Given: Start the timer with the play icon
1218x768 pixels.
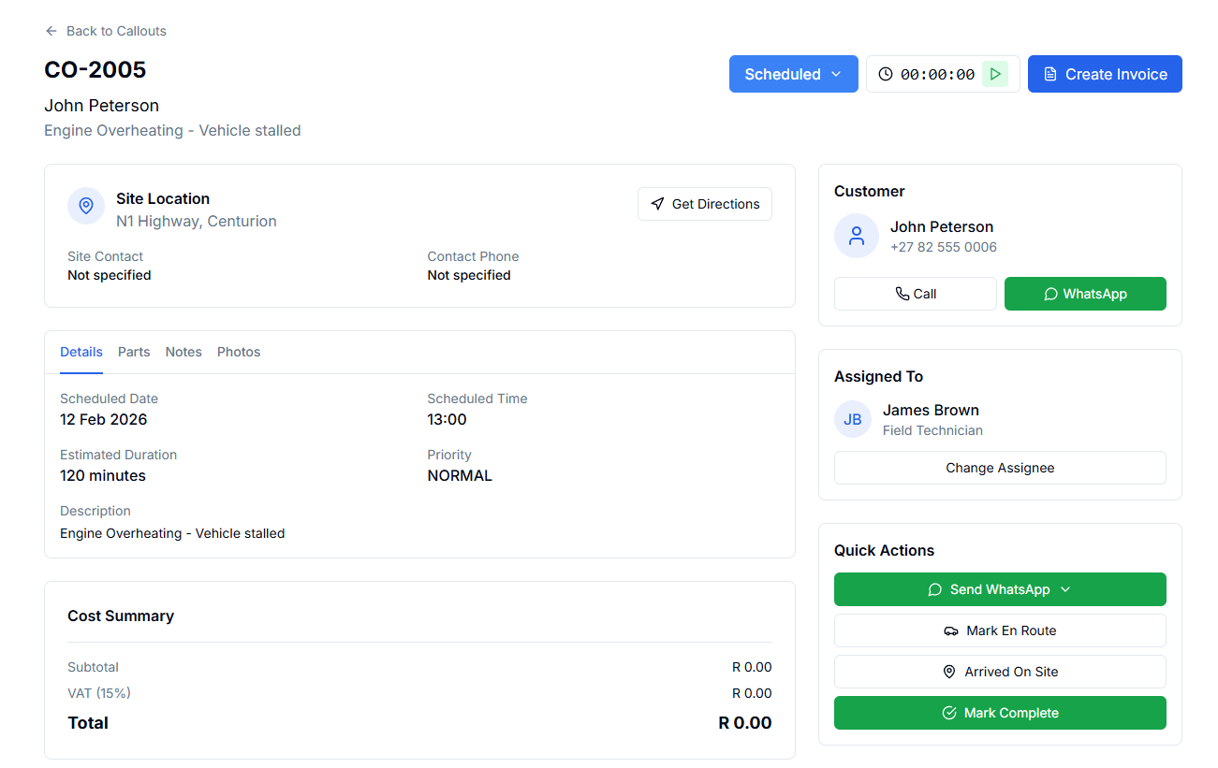Looking at the screenshot, I should 995,74.
